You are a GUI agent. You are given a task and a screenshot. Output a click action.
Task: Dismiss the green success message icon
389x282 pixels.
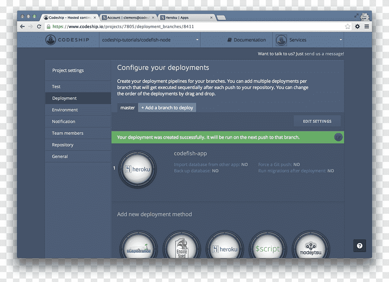point(338,137)
